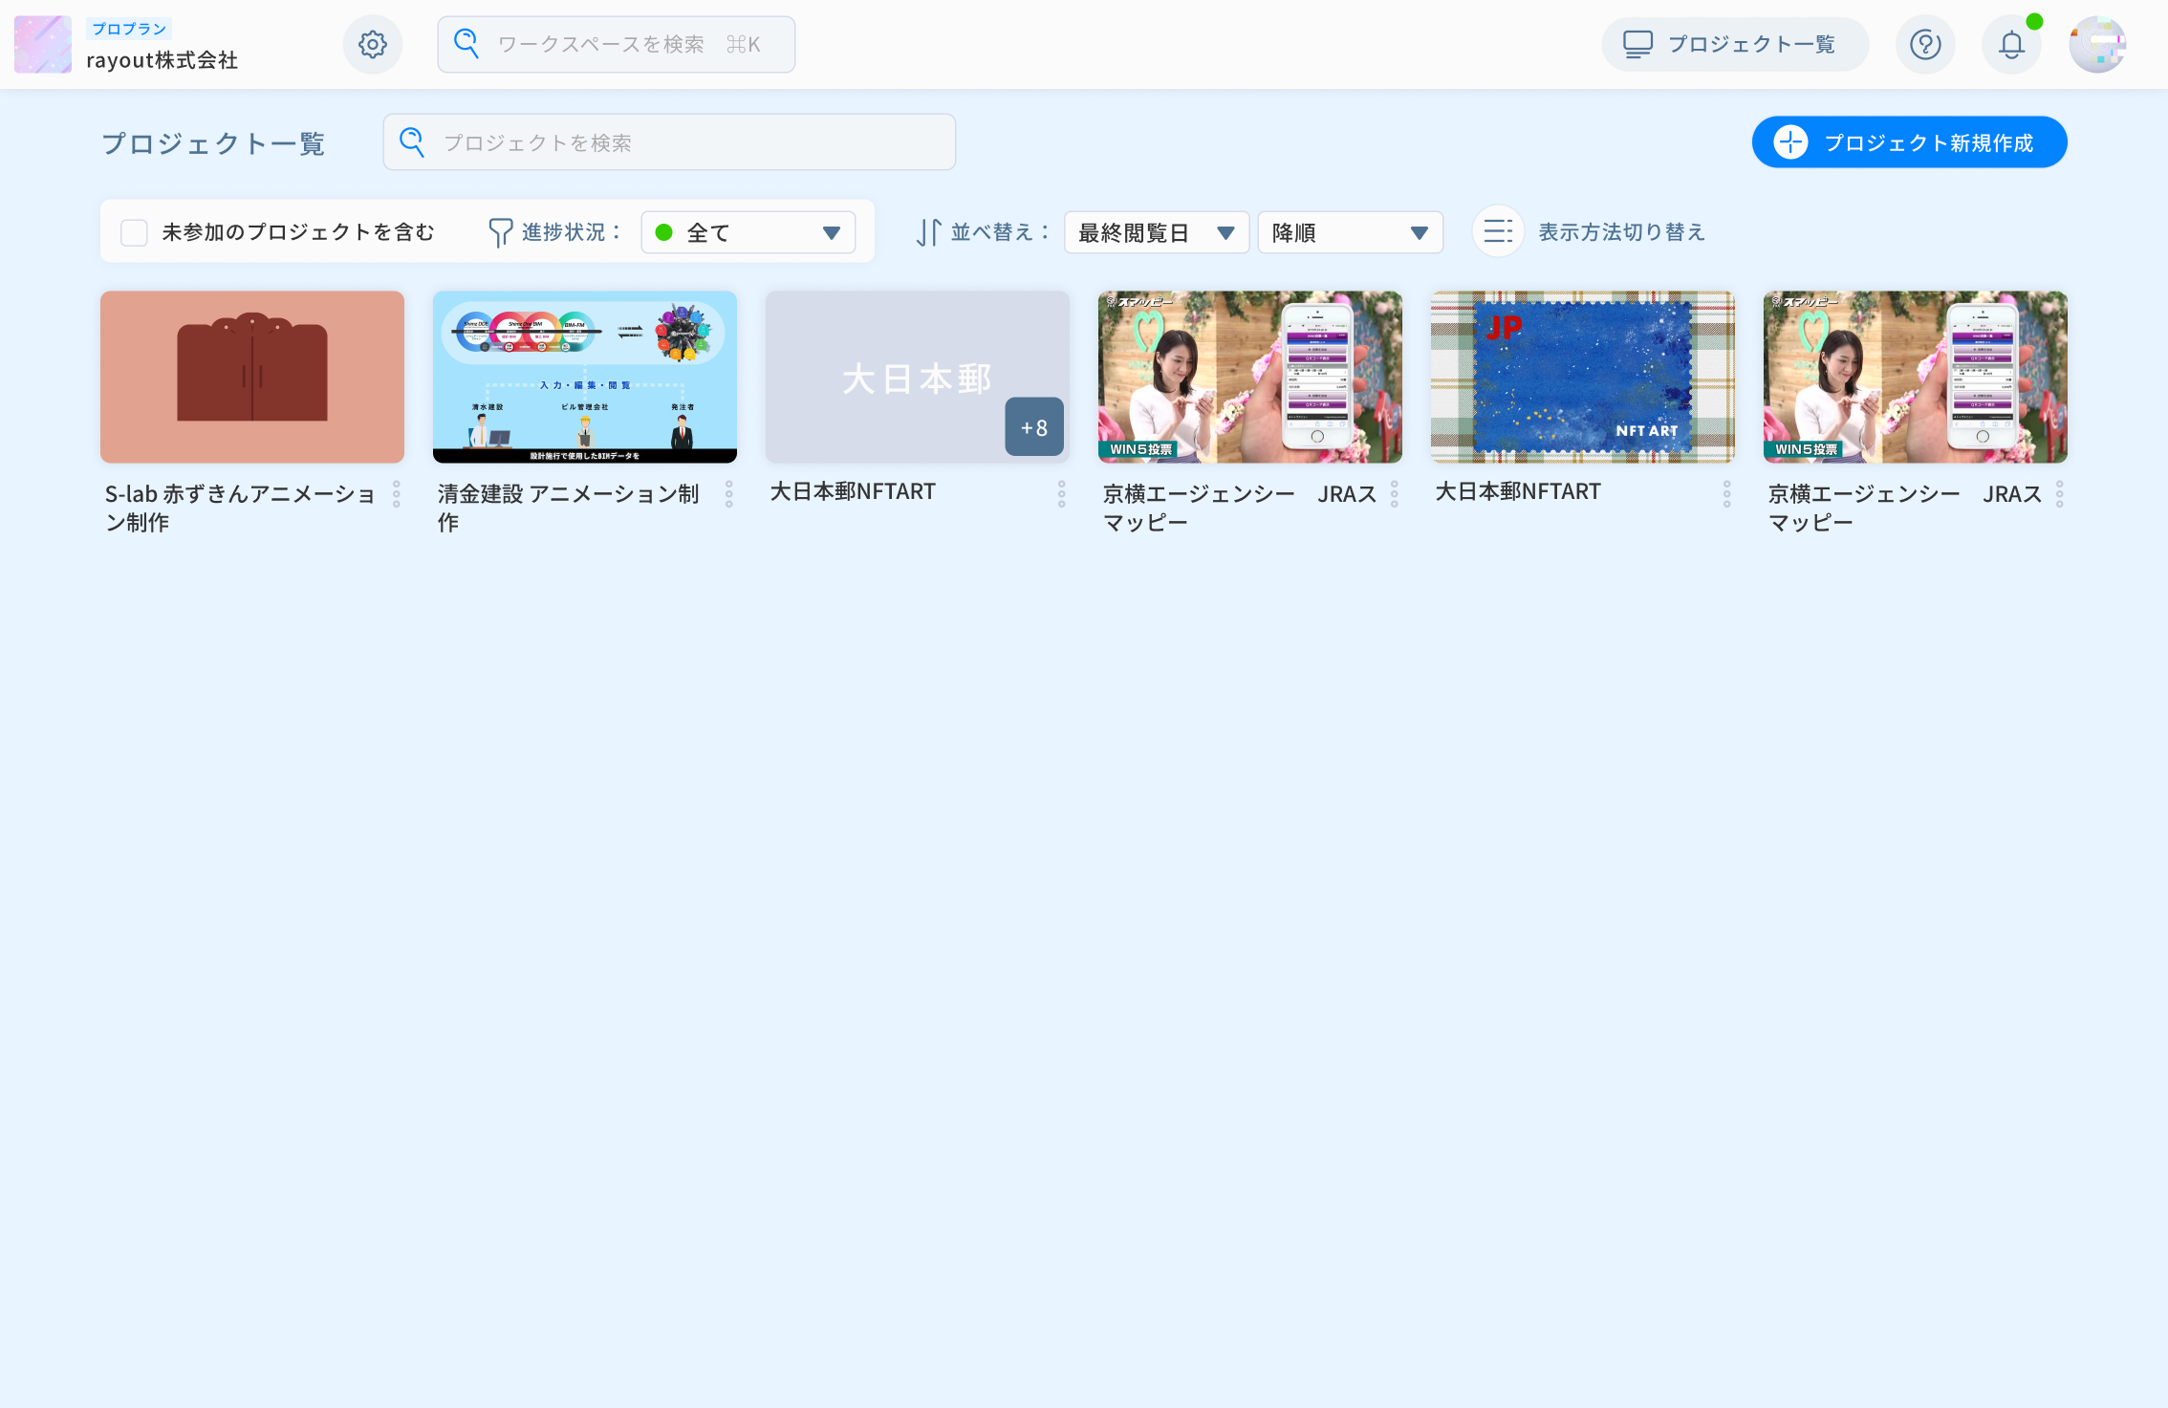Expand the 進捗状況 全て dropdown
The image size is (2168, 1408).
(x=748, y=232)
